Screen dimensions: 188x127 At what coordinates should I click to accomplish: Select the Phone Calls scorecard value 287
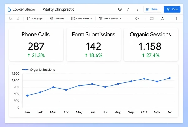coord(36,46)
